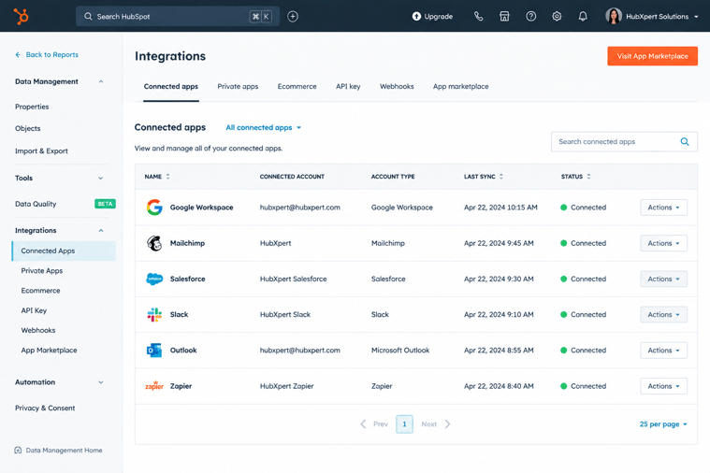Click Data Management Home link
Image resolution: width=710 pixels, height=473 pixels.
click(64, 451)
